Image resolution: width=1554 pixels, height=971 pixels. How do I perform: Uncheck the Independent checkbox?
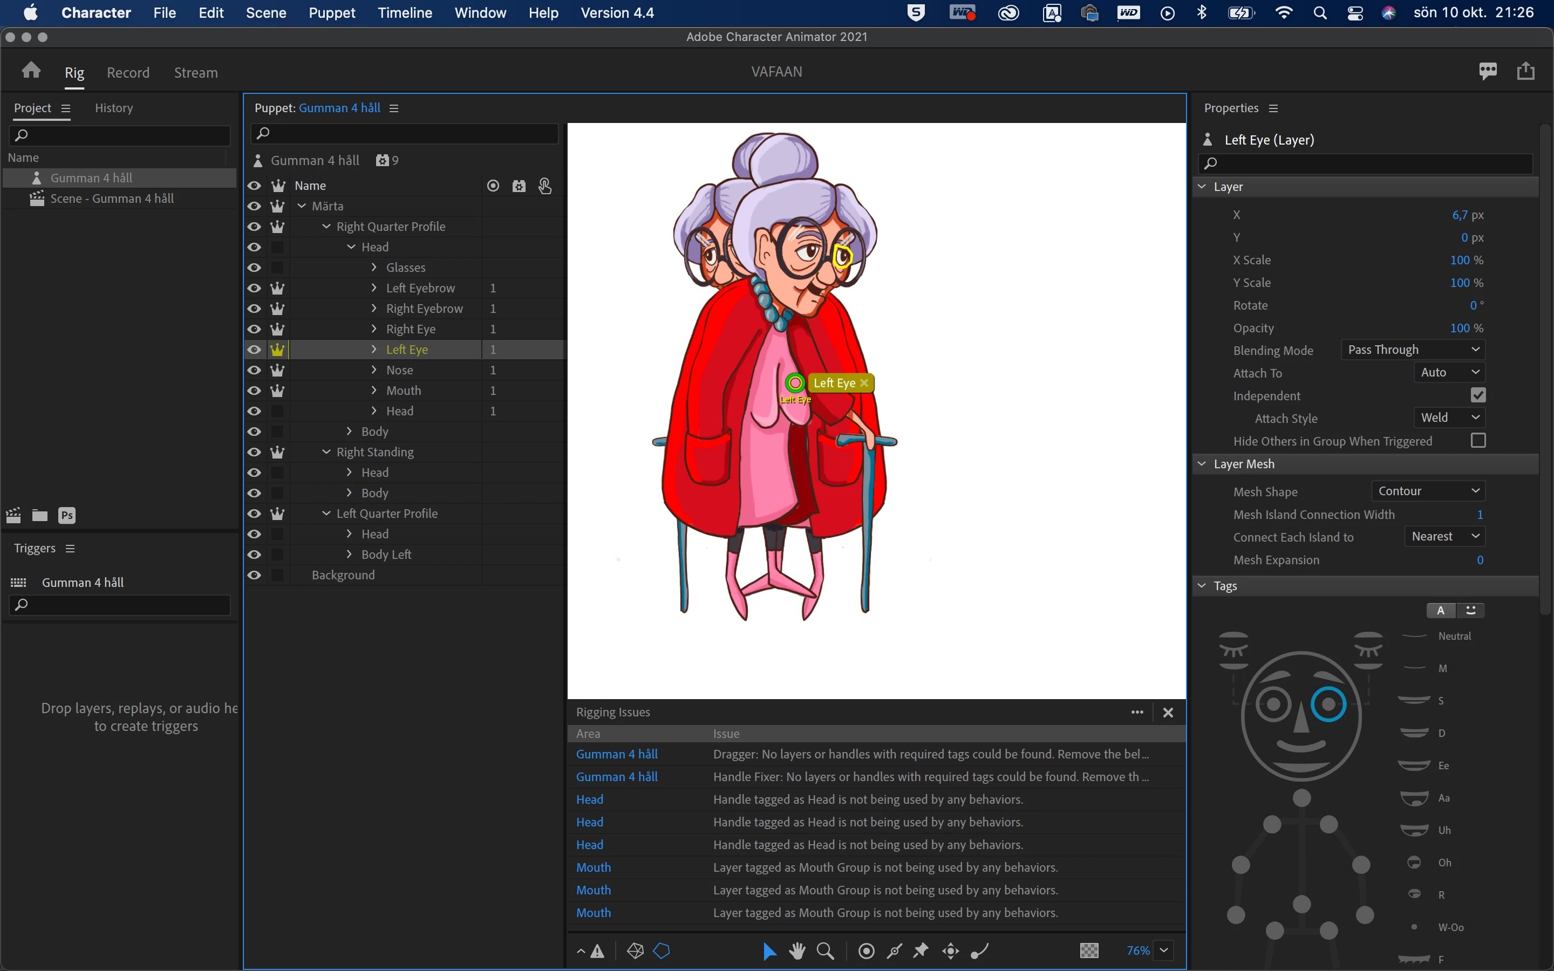tap(1477, 395)
